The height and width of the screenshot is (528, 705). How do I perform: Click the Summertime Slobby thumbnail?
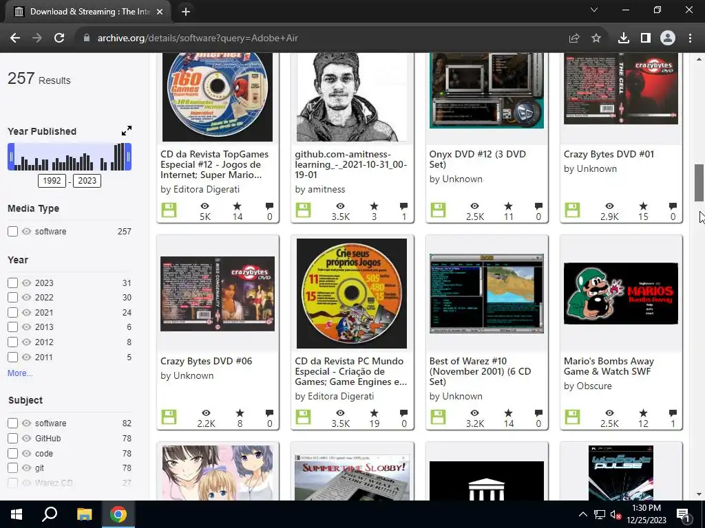[x=352, y=477]
